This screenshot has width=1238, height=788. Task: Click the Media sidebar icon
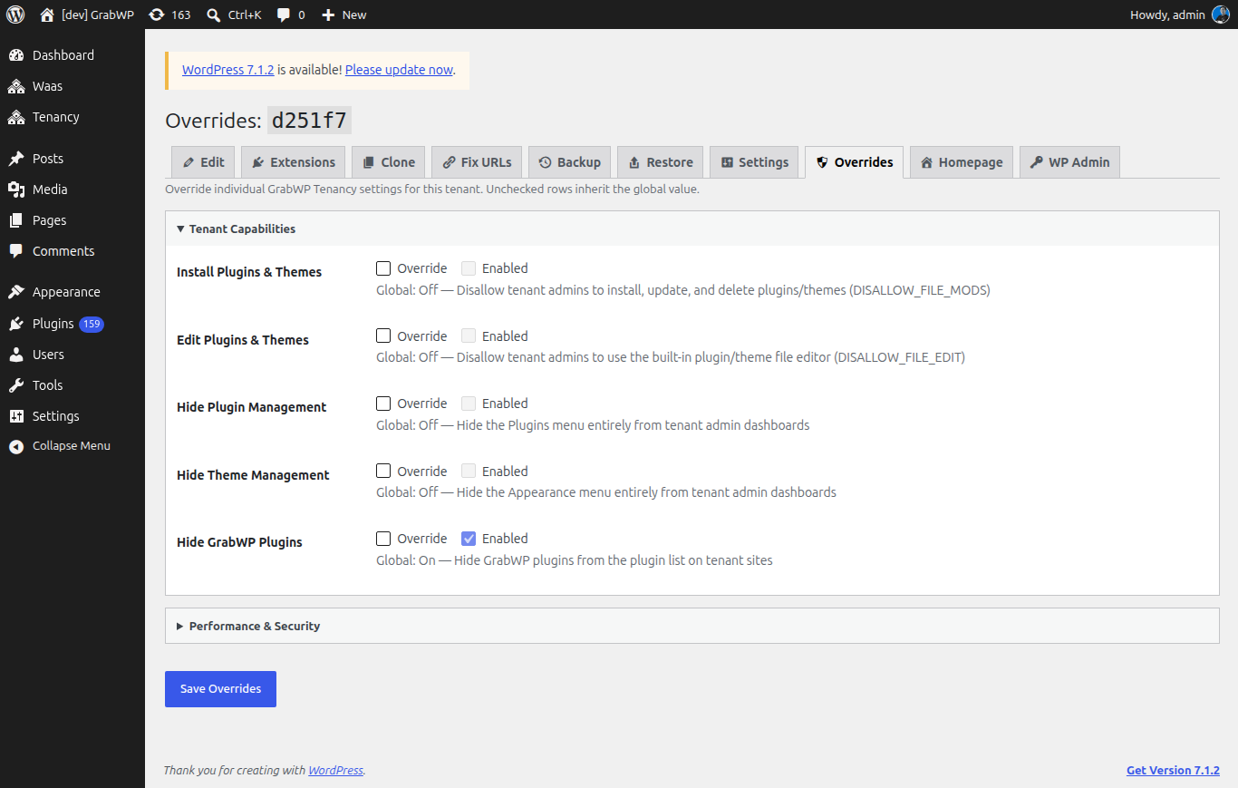[x=16, y=190]
